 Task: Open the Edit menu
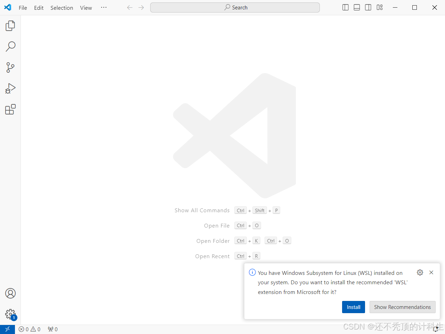coord(39,8)
